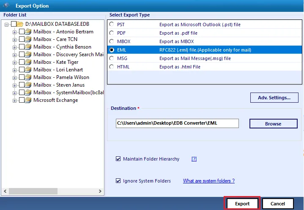This screenshot has height=210, width=304.
Task: Click 'Export as MBOX' description
Action: coord(177,41)
